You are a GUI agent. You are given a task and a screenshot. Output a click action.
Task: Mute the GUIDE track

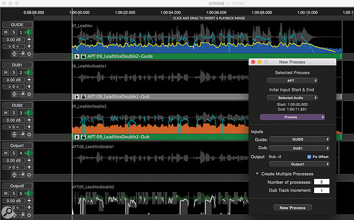pyautogui.click(x=6, y=33)
